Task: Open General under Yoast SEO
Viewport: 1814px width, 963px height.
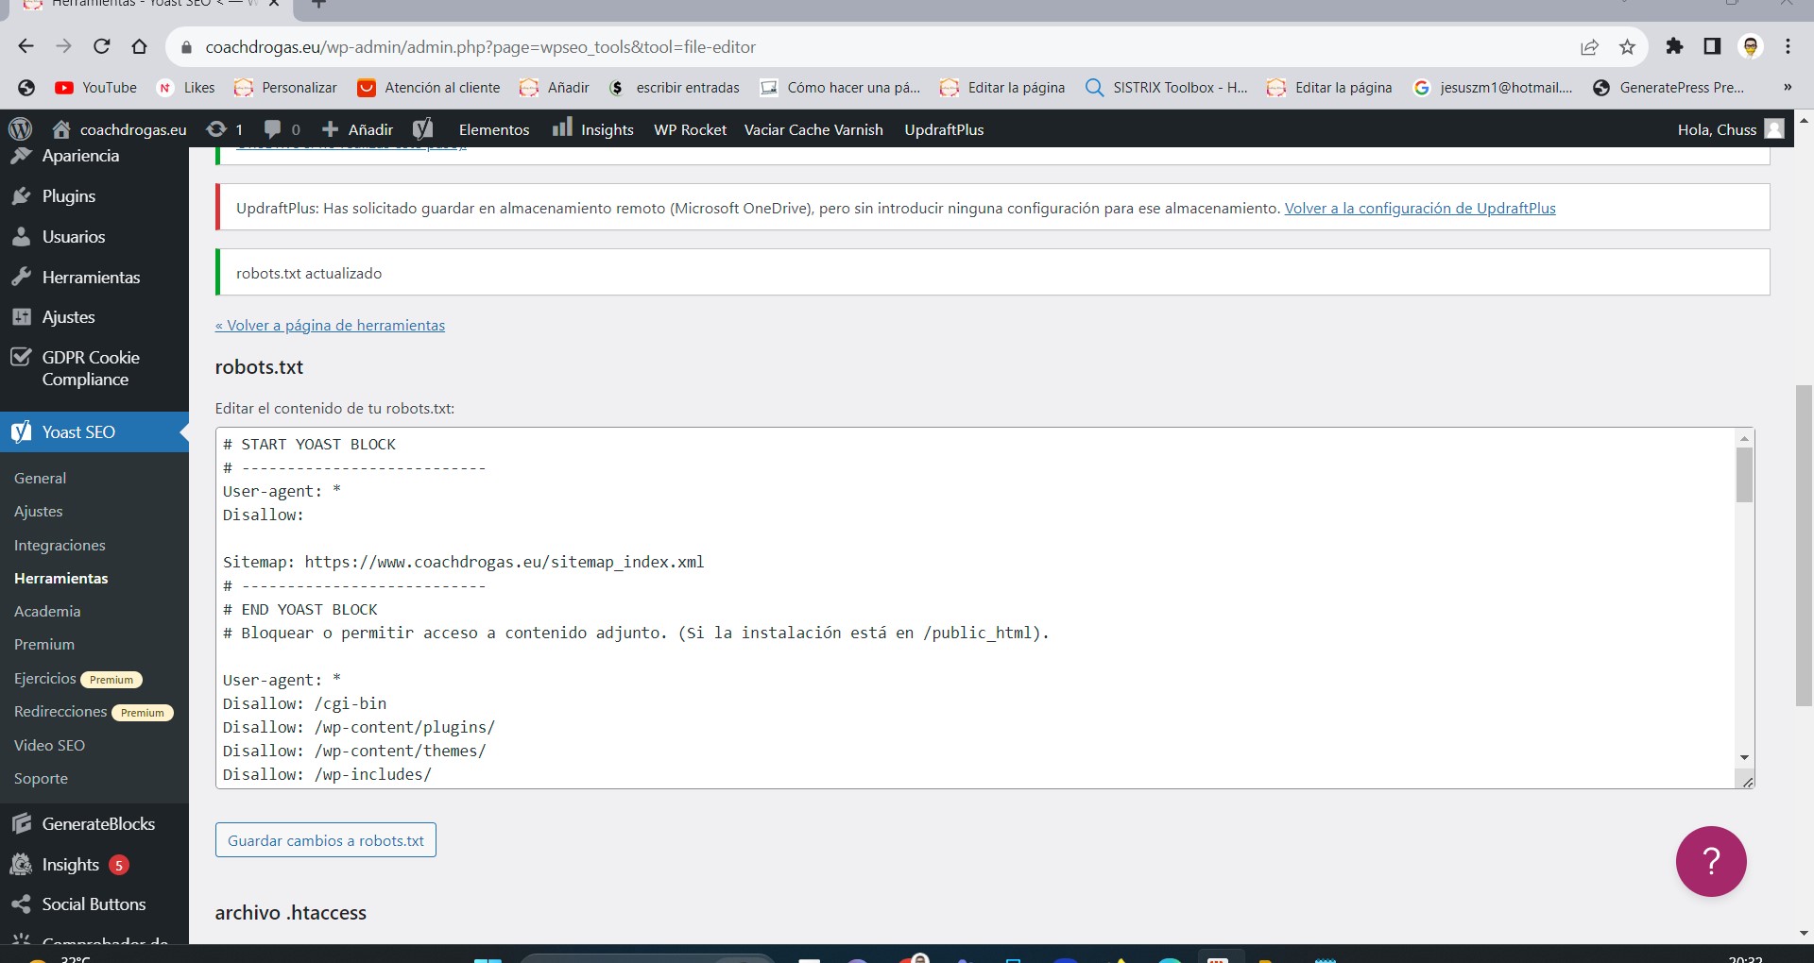Action: coord(40,479)
